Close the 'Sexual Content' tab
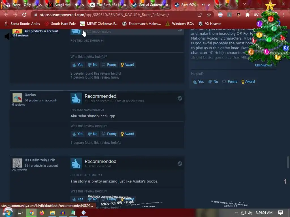 pos(167,5)
